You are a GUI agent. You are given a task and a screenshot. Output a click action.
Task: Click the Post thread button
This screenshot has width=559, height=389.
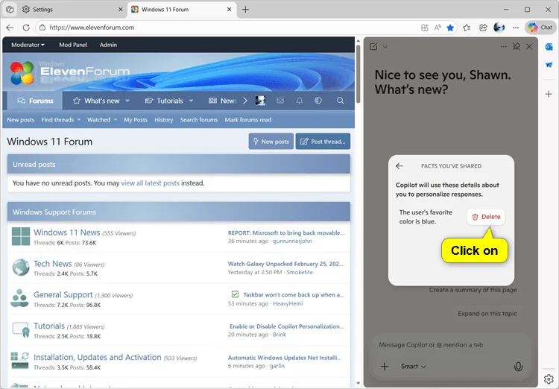[x=323, y=142]
